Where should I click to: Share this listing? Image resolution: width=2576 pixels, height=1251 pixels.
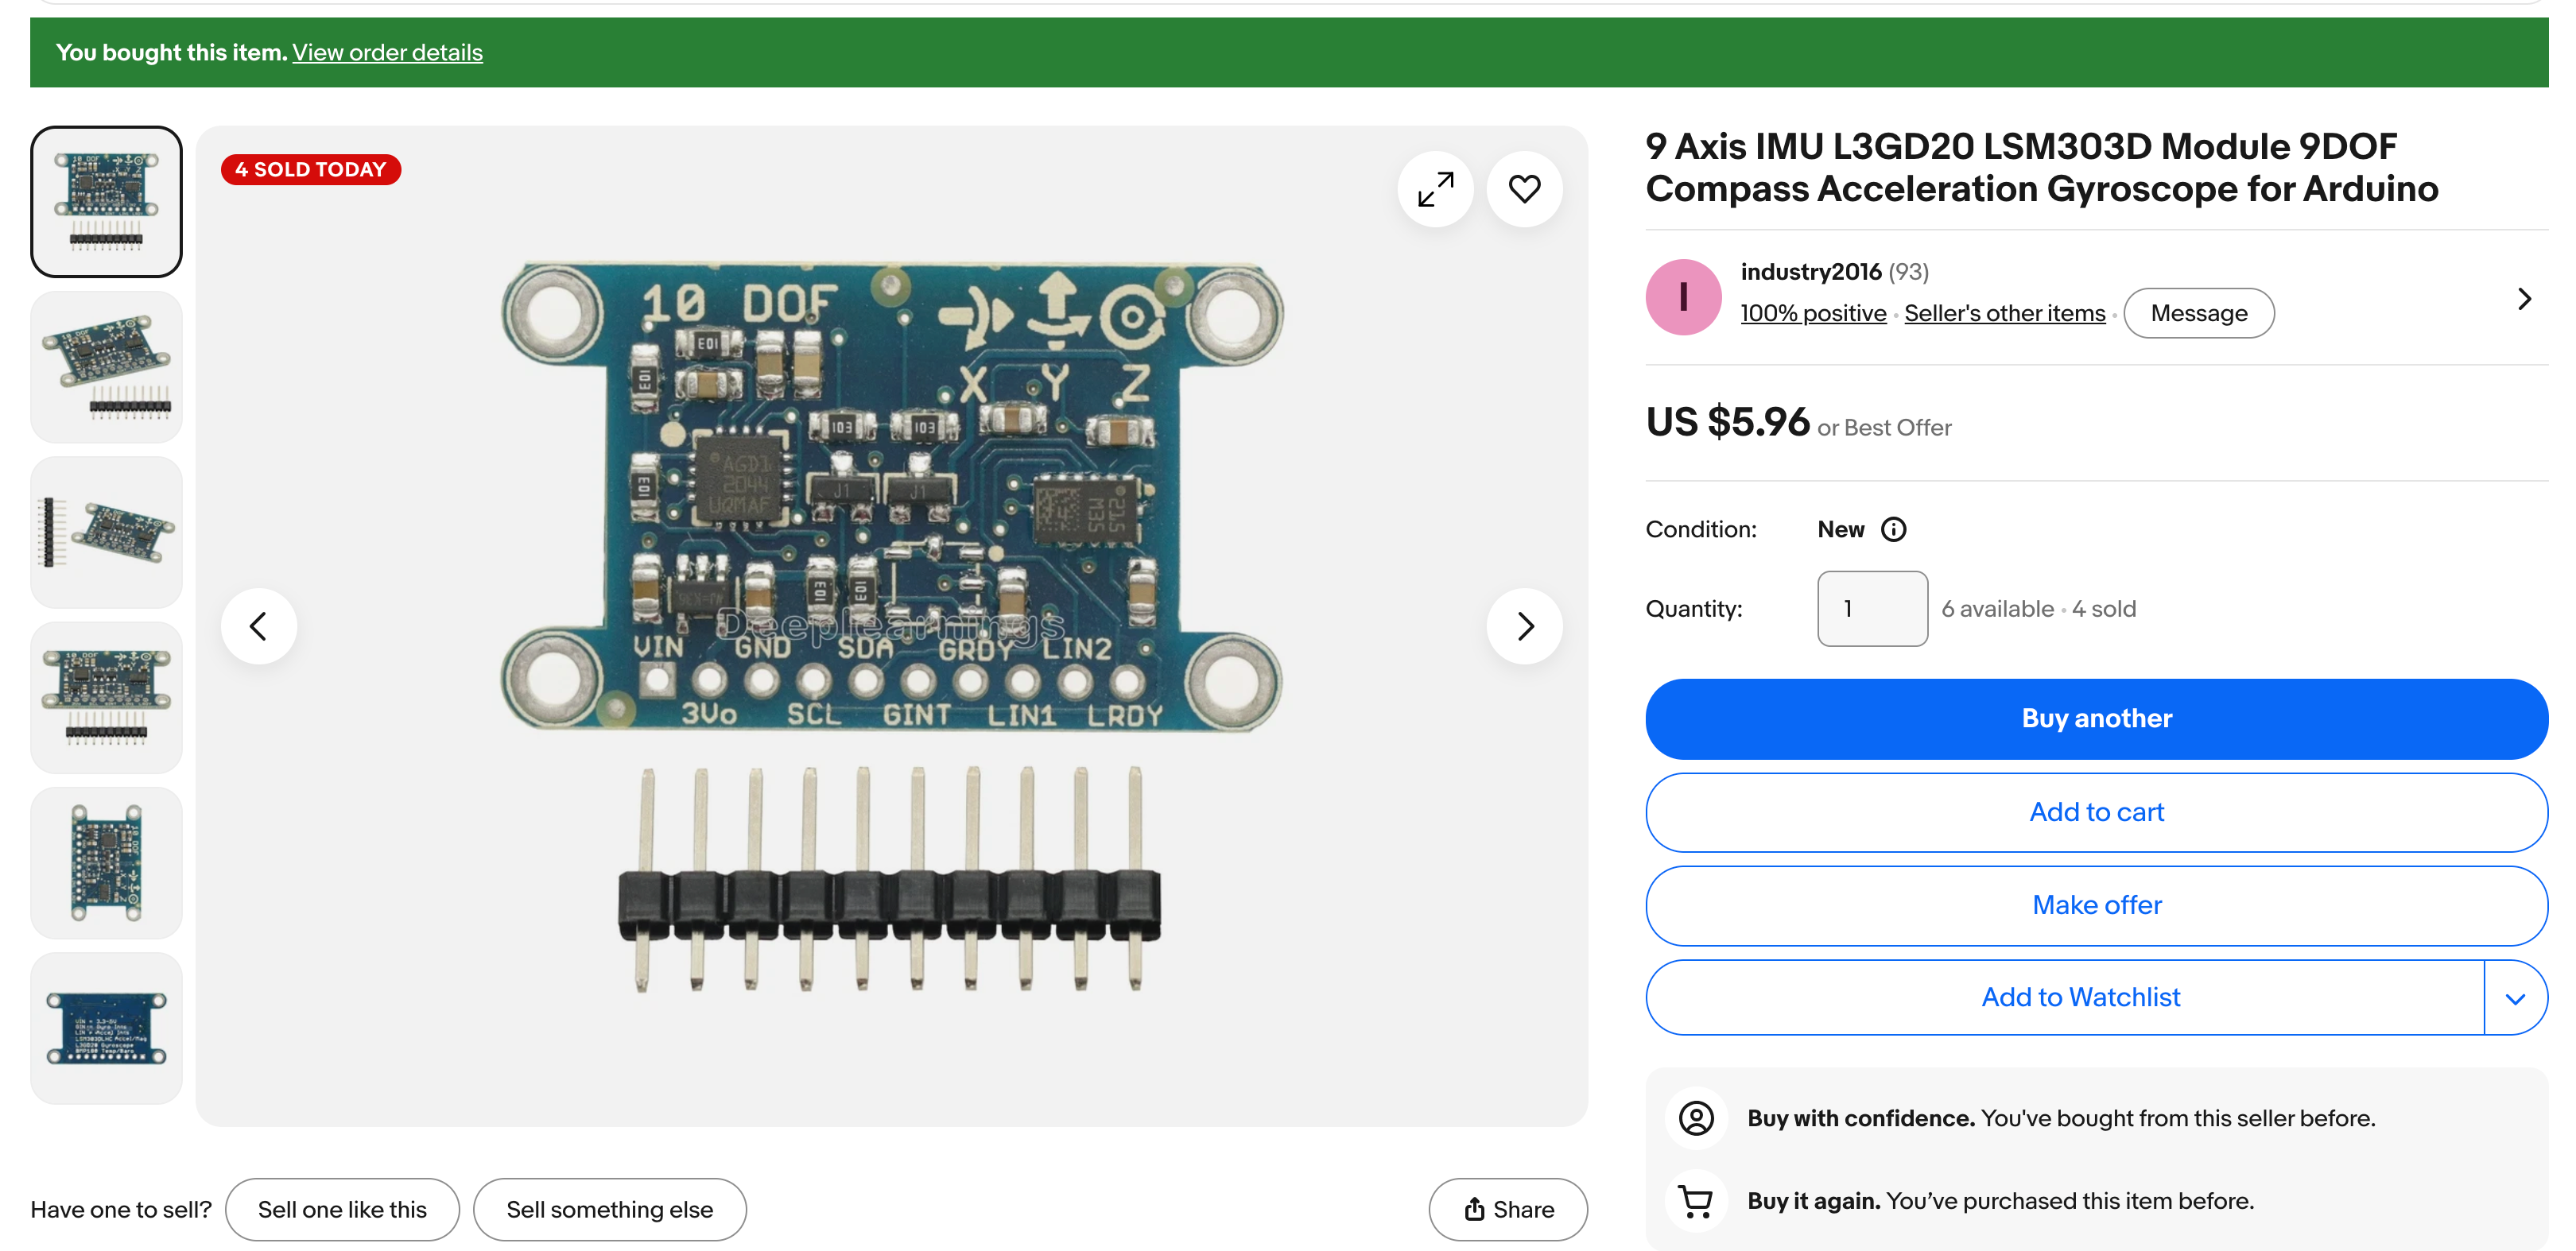(1508, 1209)
